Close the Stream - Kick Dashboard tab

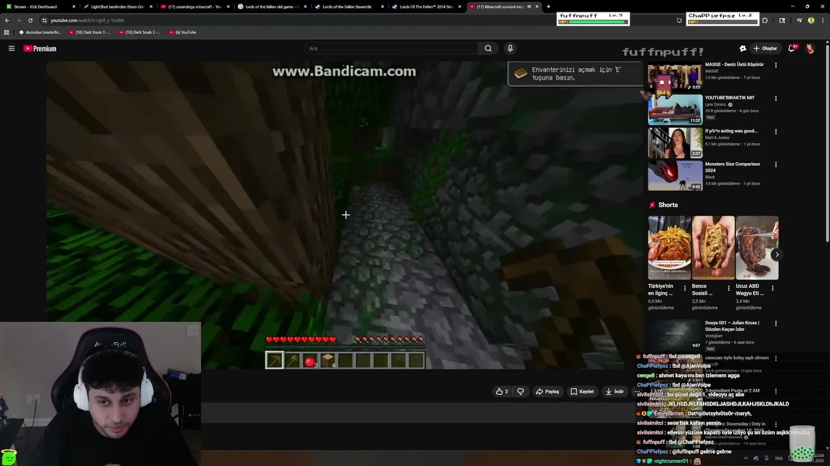[x=73, y=6]
